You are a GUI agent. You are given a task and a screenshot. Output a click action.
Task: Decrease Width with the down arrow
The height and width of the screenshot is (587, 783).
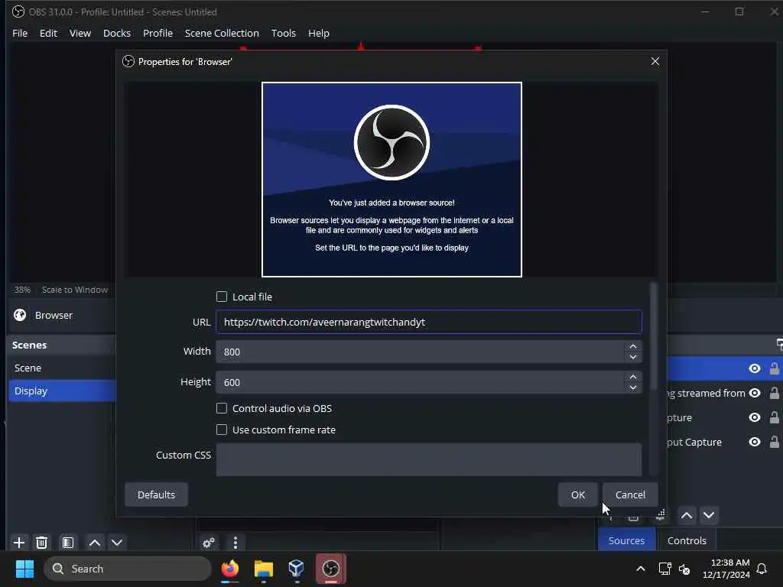pos(632,358)
